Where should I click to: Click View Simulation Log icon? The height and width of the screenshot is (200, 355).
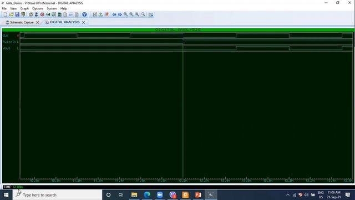pos(151,14)
